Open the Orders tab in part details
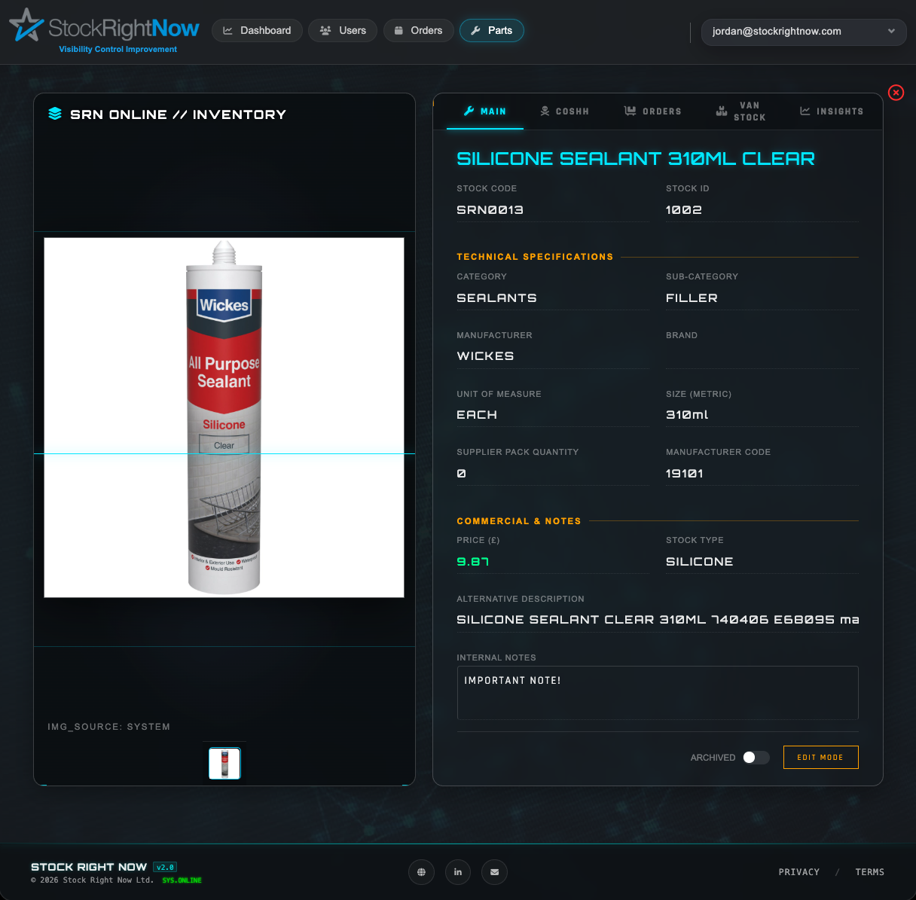916x900 pixels. pyautogui.click(x=652, y=111)
